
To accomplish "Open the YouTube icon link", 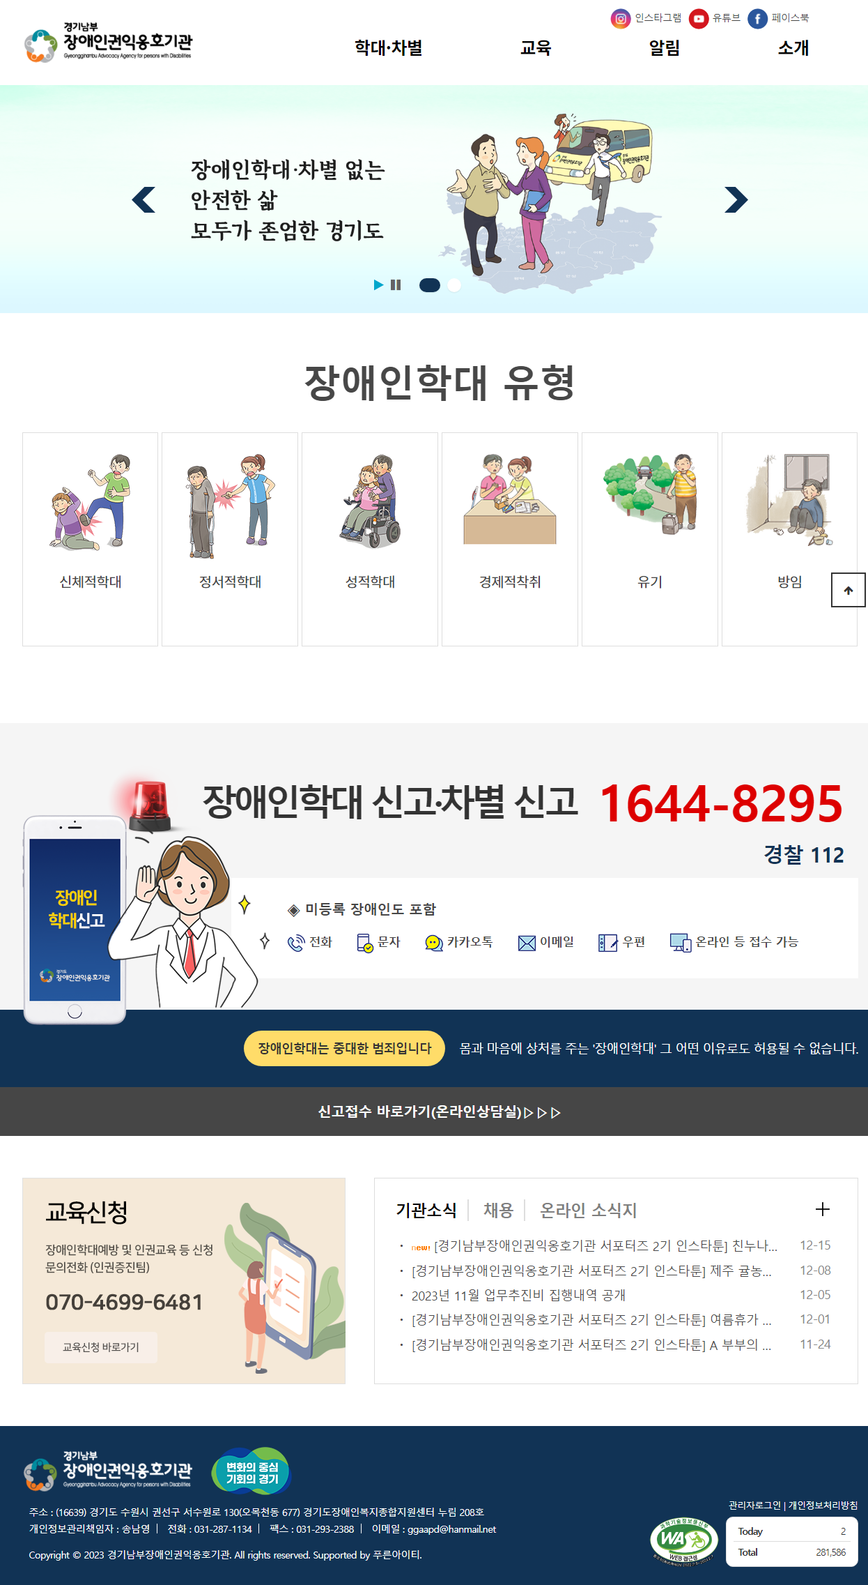I will tap(698, 19).
